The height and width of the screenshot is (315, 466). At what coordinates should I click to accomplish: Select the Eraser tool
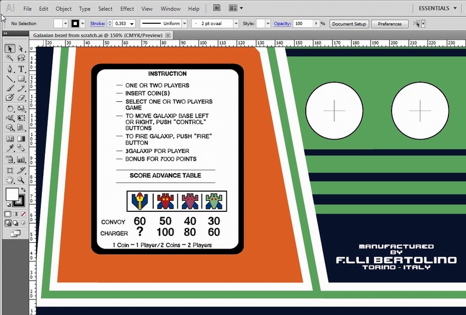click(x=21, y=97)
